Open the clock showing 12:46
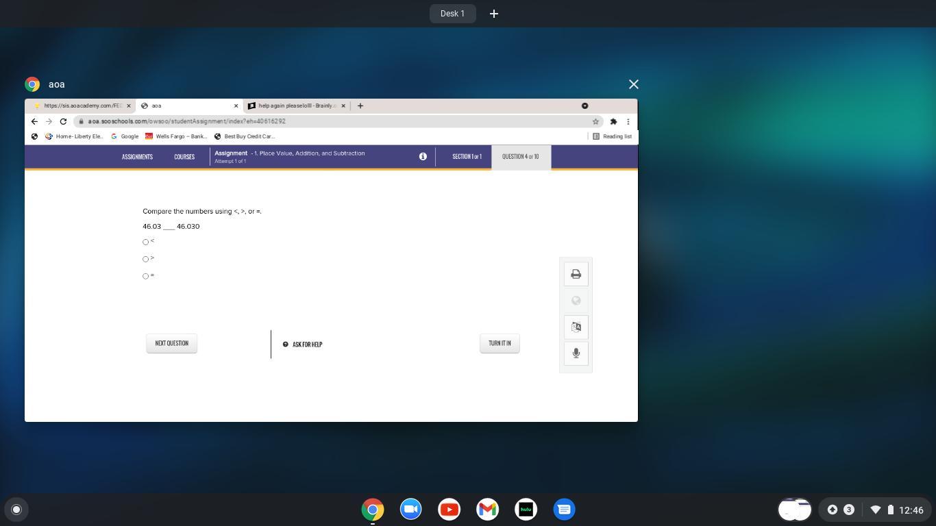The width and height of the screenshot is (936, 526). pyautogui.click(x=911, y=510)
